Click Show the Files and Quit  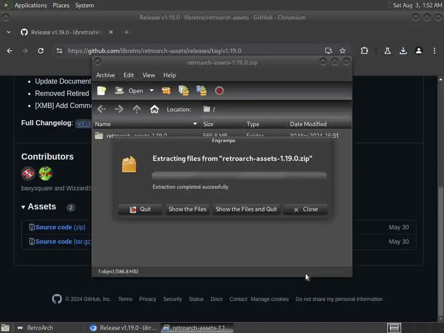tap(246, 209)
